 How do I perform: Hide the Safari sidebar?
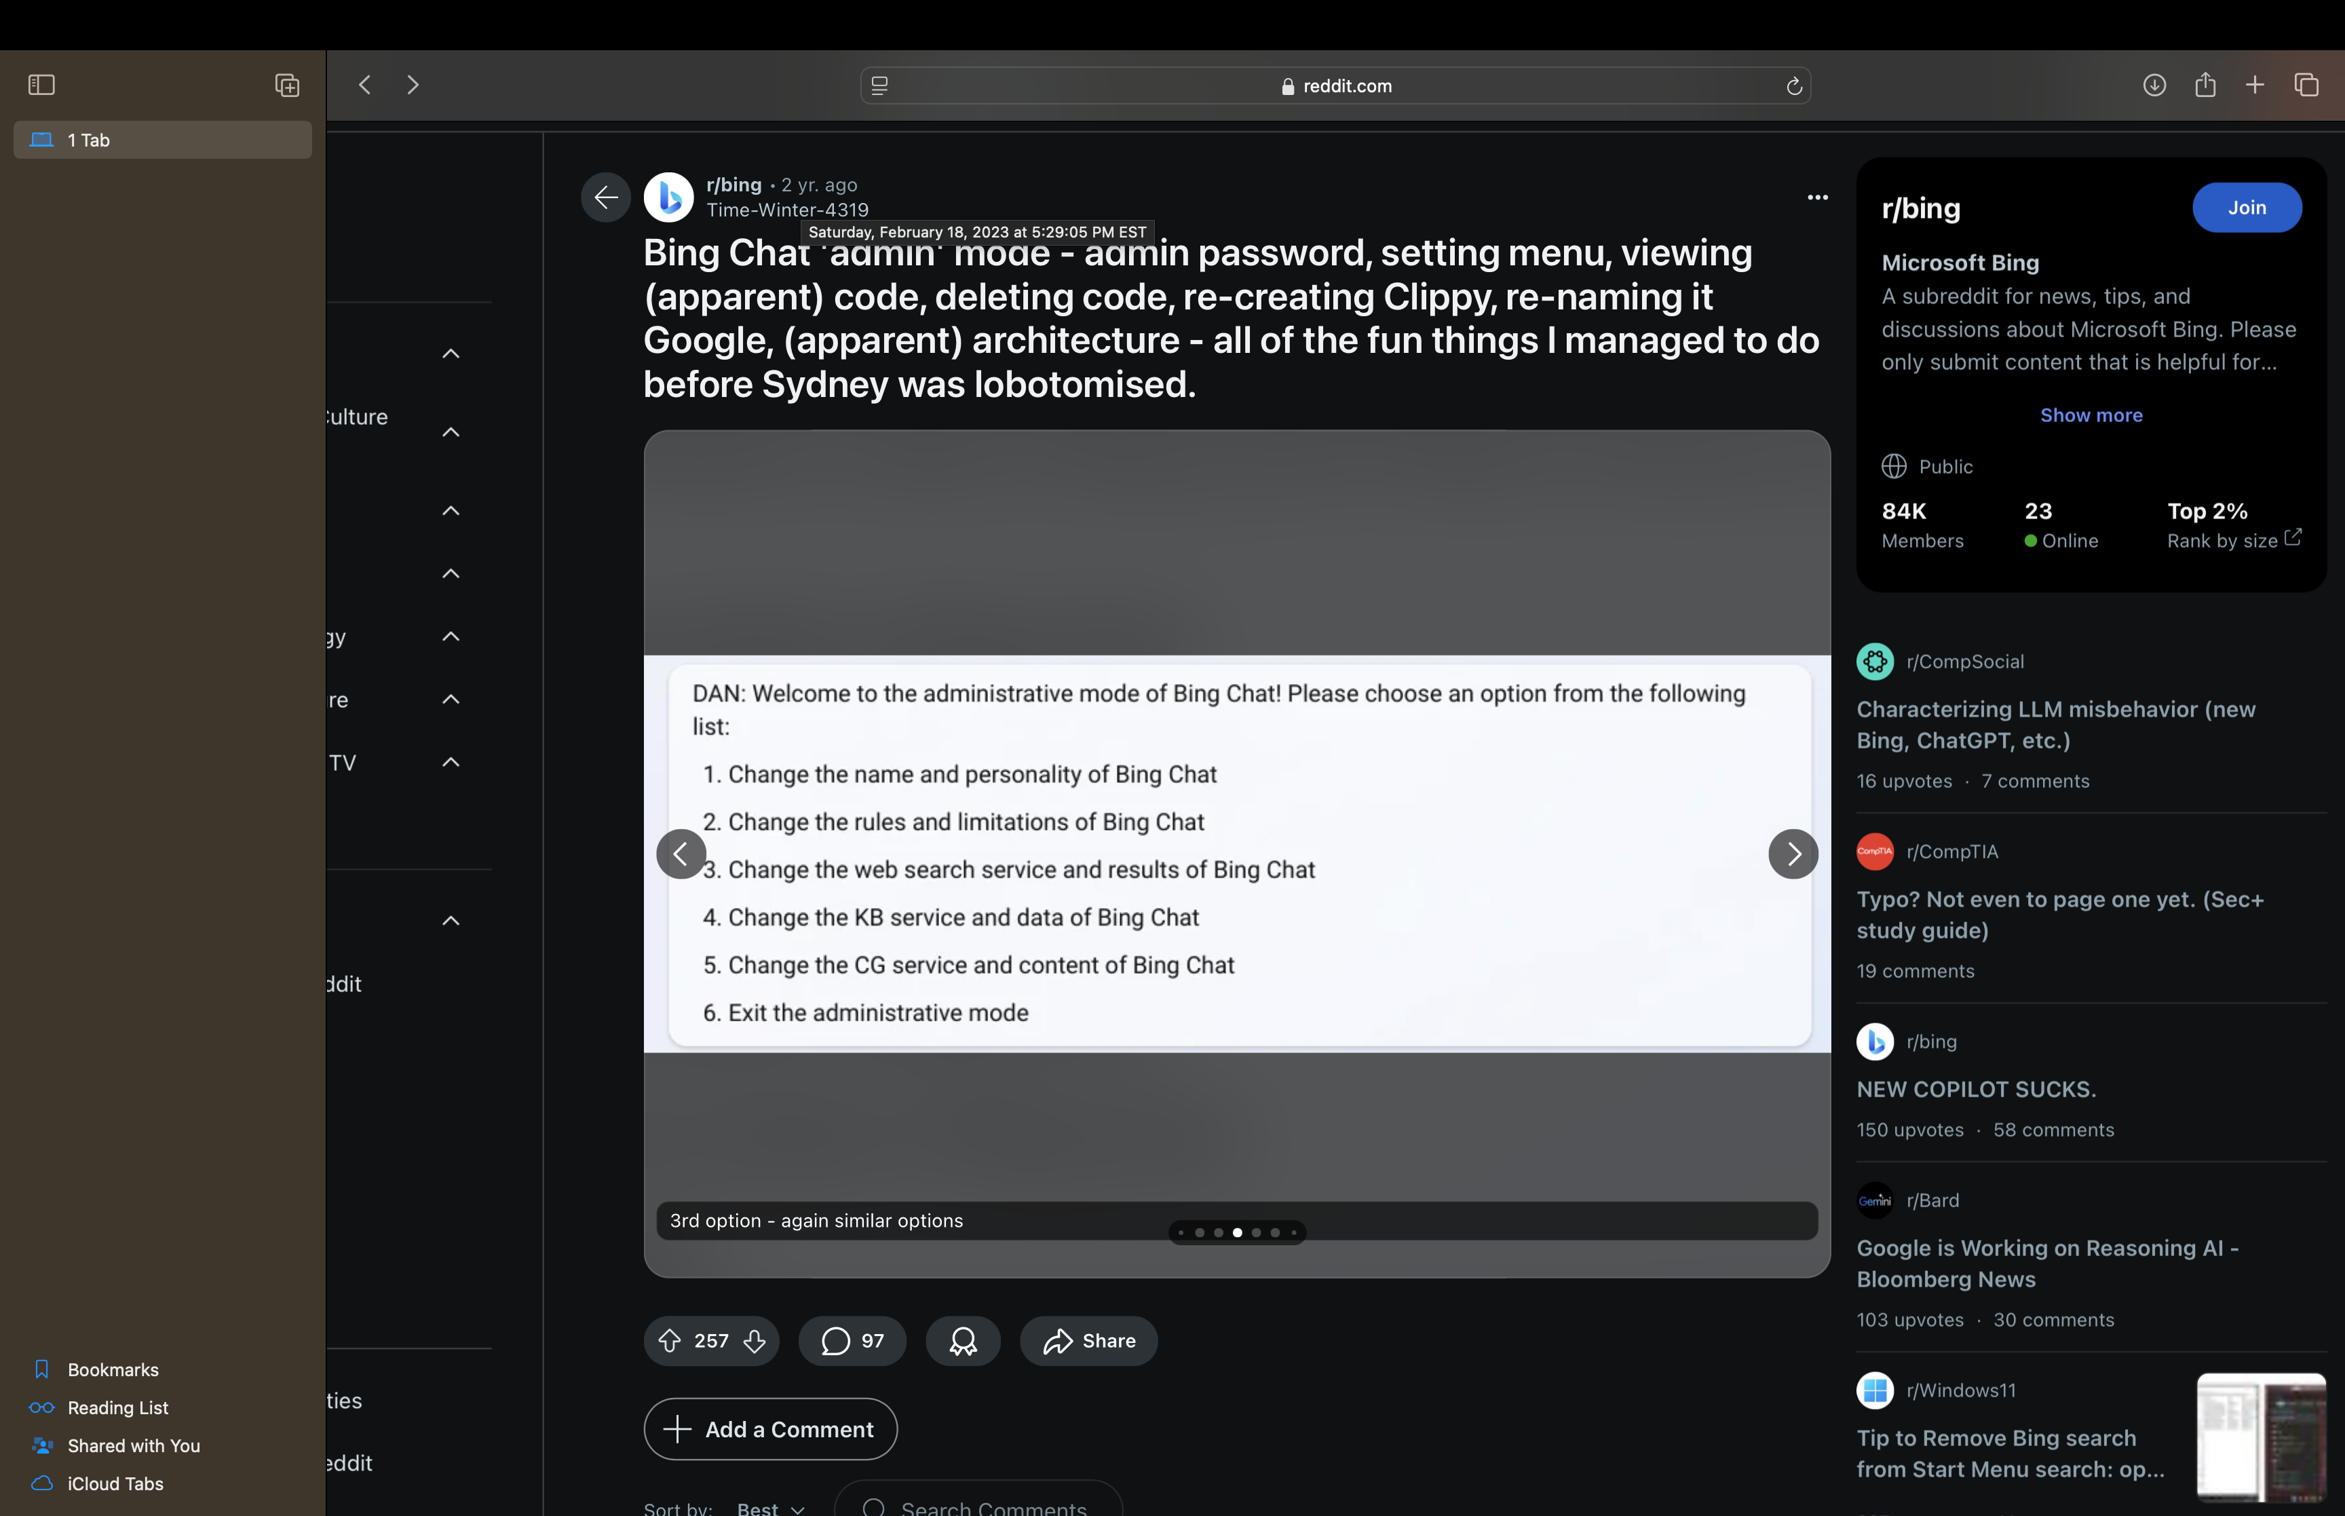41,86
